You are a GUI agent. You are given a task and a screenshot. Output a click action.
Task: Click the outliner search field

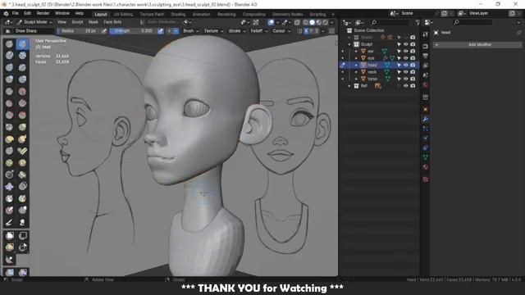pos(390,22)
